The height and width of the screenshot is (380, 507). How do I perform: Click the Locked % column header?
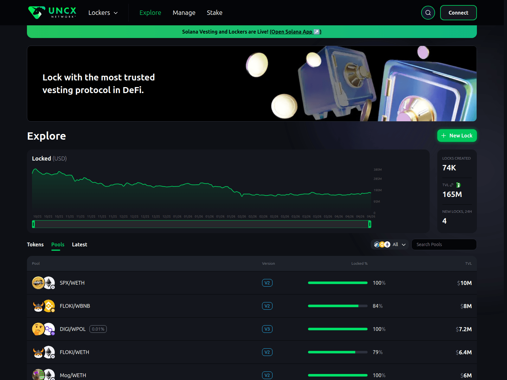(359, 263)
